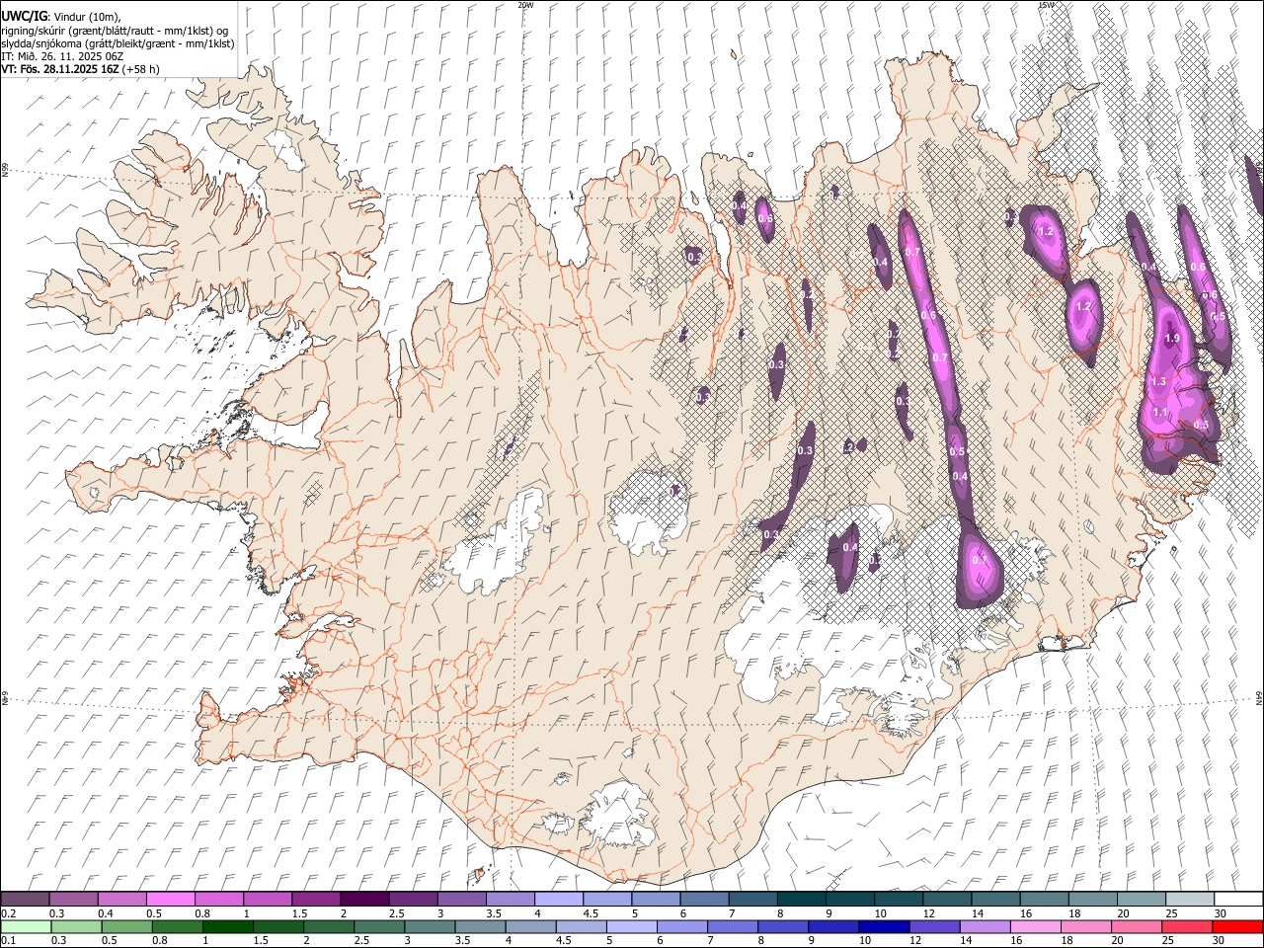This screenshot has width=1264, height=948.
Task: Pick the pale green 0.1–0.3 swatch in lower scale
Action: 26,926
